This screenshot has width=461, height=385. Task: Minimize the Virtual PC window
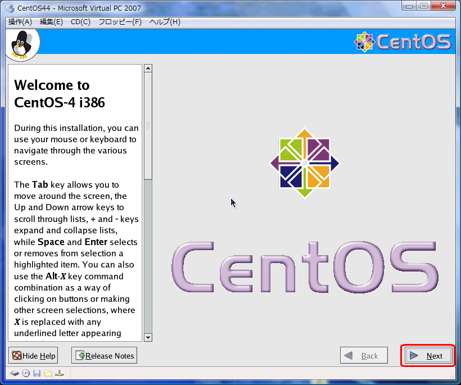(410, 6)
